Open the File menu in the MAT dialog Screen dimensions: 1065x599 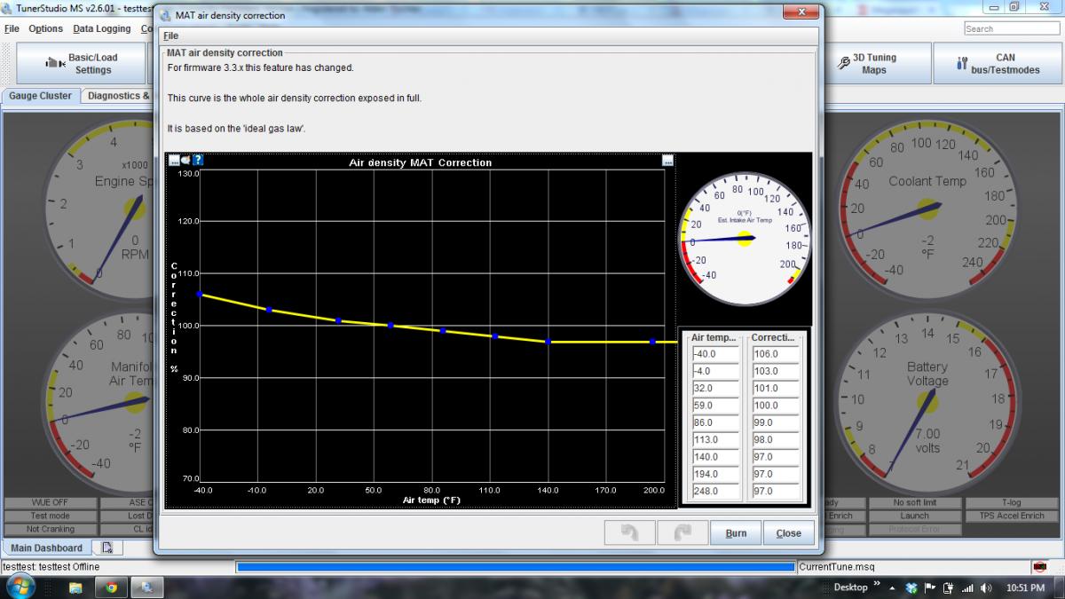170,35
